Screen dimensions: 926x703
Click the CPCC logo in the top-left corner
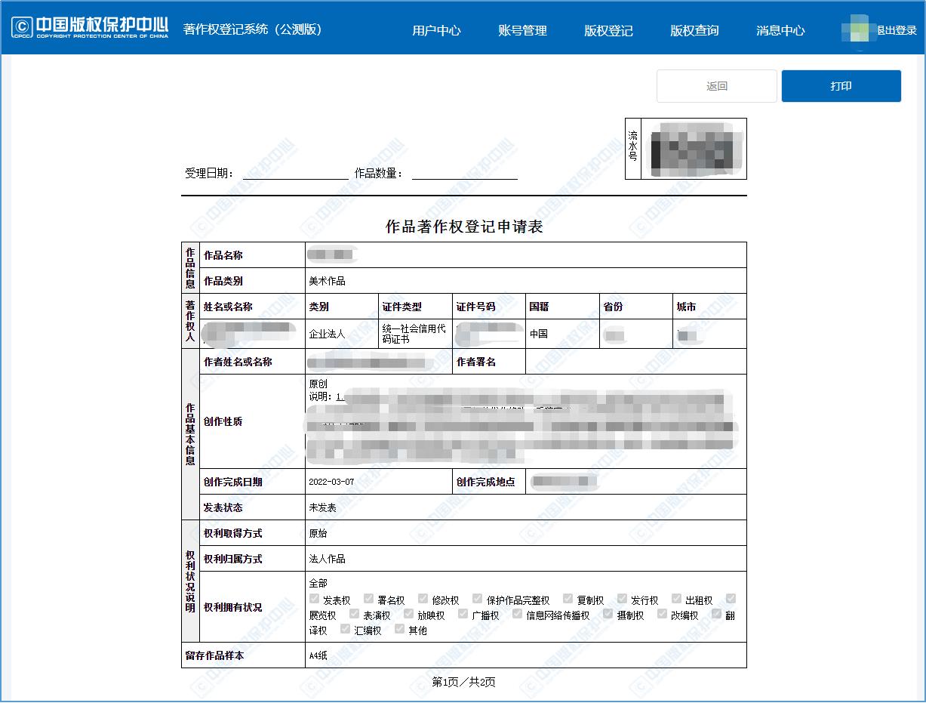point(20,26)
